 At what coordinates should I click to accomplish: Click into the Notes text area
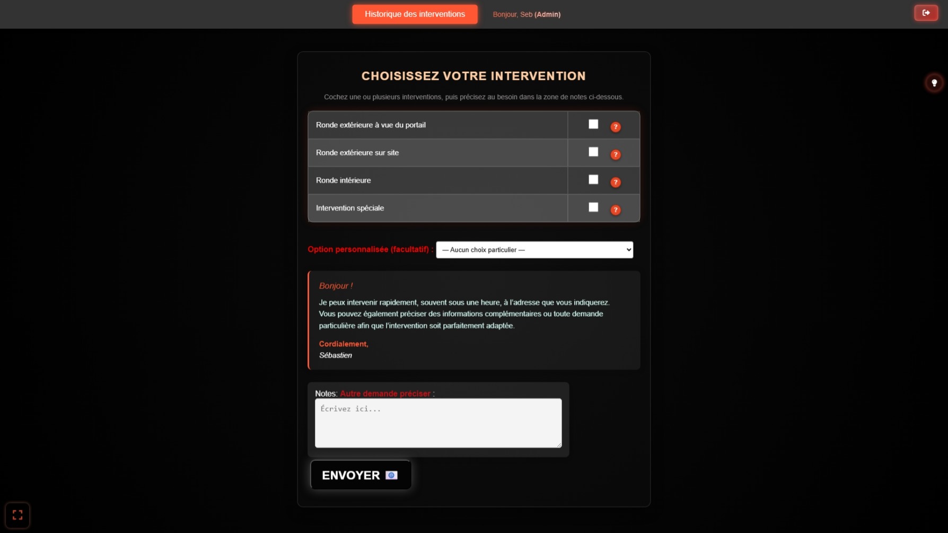click(438, 423)
